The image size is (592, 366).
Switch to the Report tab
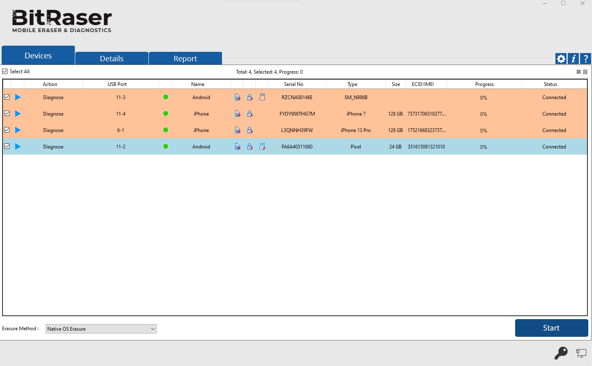point(185,58)
